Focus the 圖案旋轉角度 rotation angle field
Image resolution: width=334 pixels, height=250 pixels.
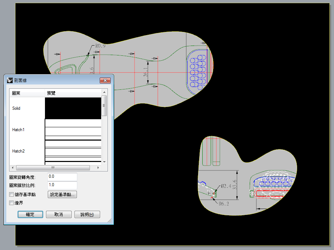click(62, 177)
